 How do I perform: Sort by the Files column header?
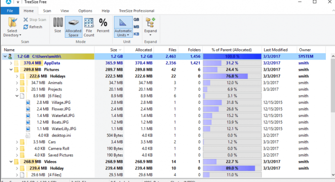[166, 50]
